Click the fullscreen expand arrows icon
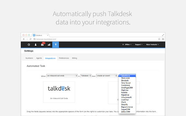This screenshot has width=186, height=116. point(163,35)
